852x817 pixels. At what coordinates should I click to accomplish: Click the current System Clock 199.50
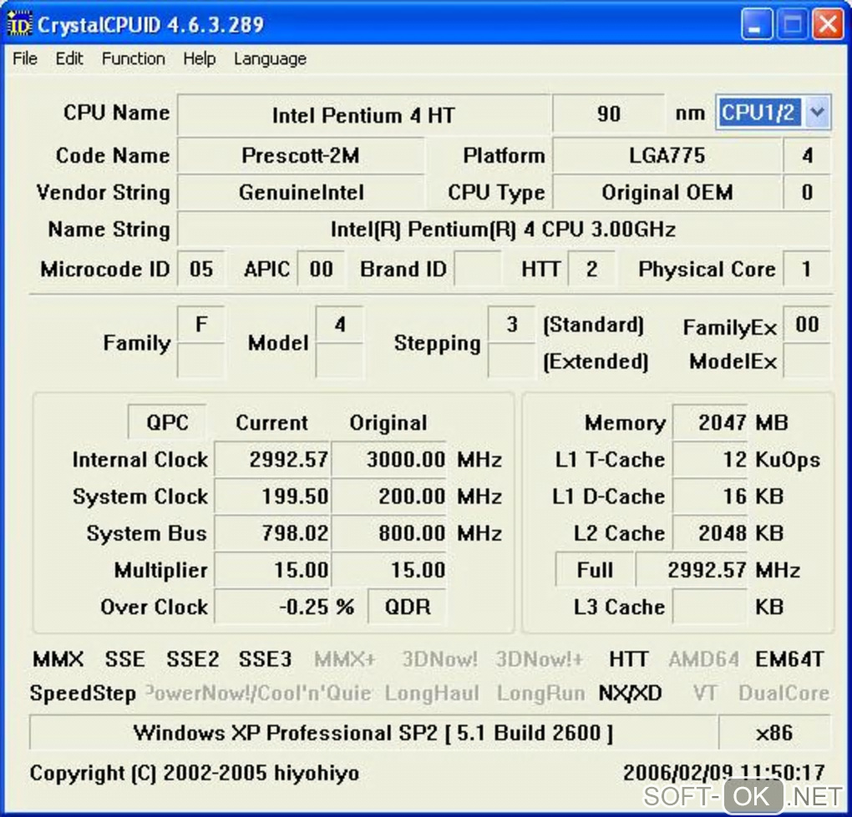click(273, 497)
